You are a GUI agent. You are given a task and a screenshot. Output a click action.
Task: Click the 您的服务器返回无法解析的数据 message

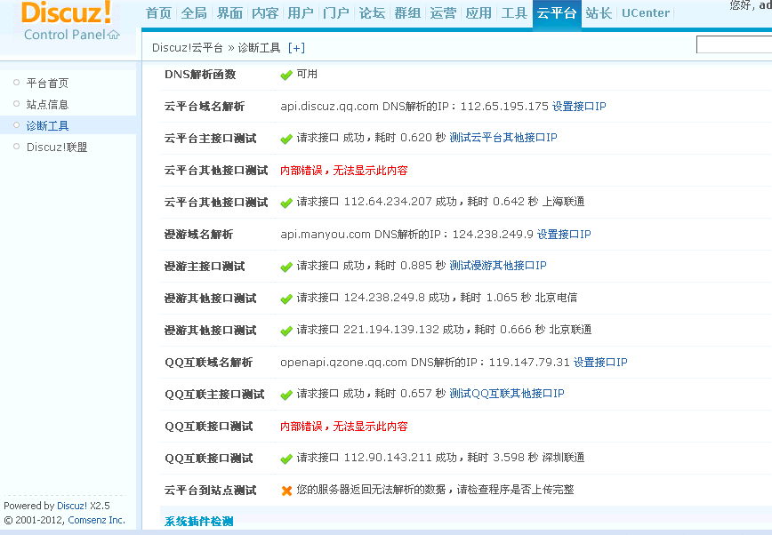coord(435,490)
